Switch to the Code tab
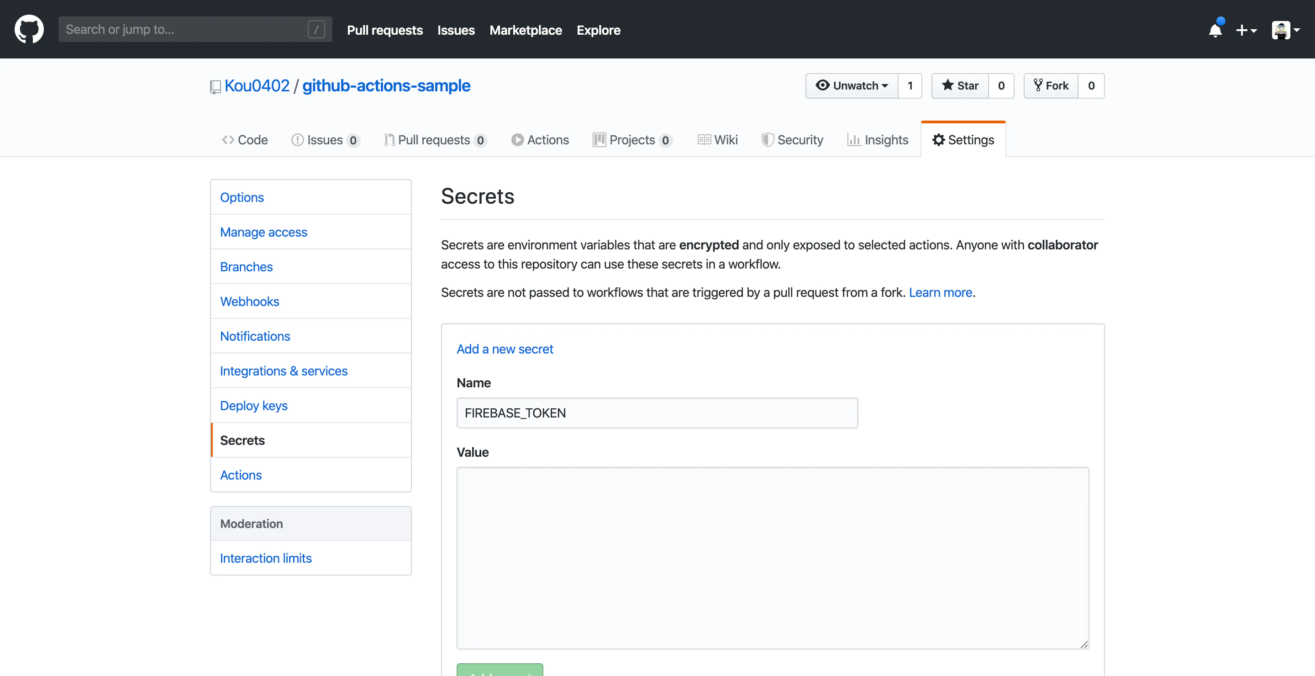Viewport: 1315px width, 676px height. click(245, 140)
